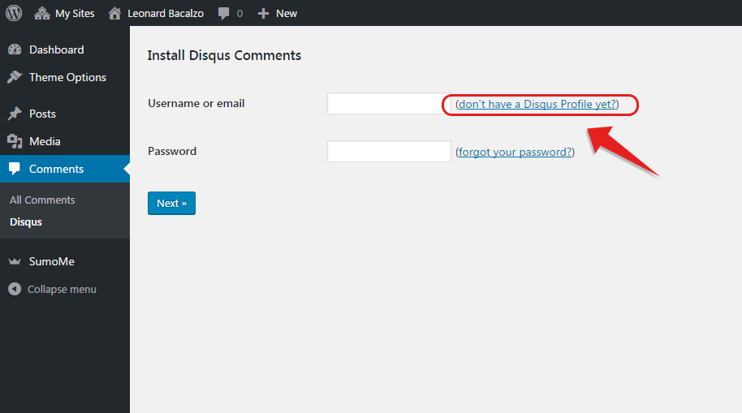Click the Theme Options wrench icon
The width and height of the screenshot is (742, 413).
pos(15,76)
